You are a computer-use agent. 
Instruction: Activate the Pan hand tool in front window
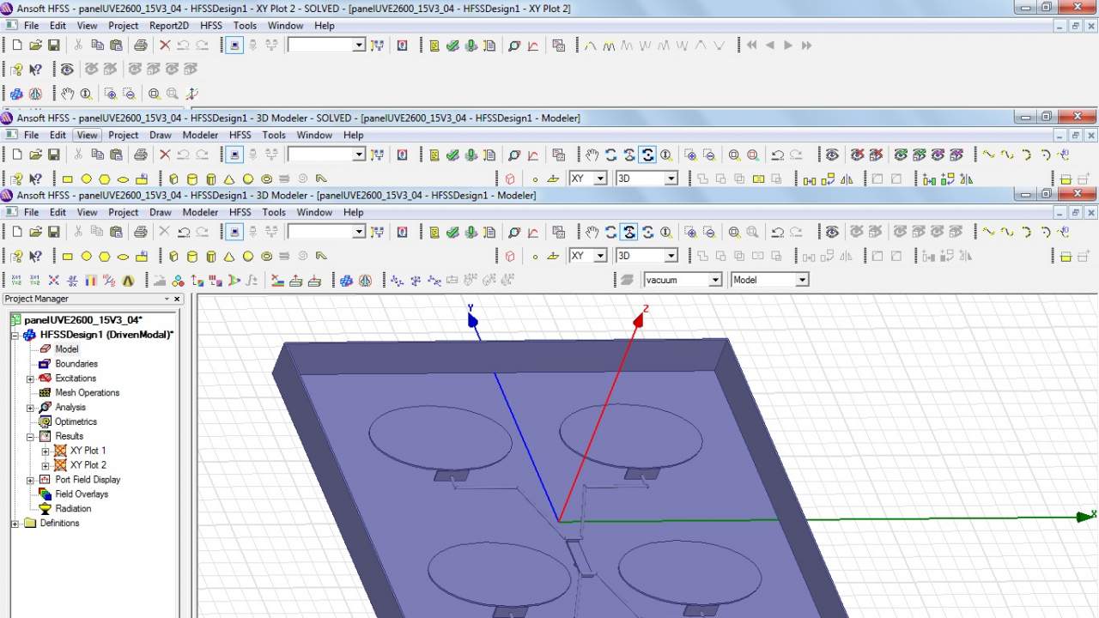592,232
